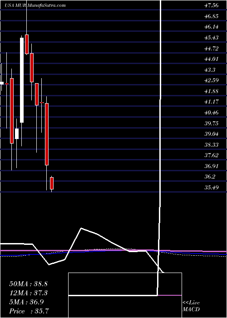Select the 37.62 price axis label
The width and height of the screenshot is (227, 318).
[212, 155]
